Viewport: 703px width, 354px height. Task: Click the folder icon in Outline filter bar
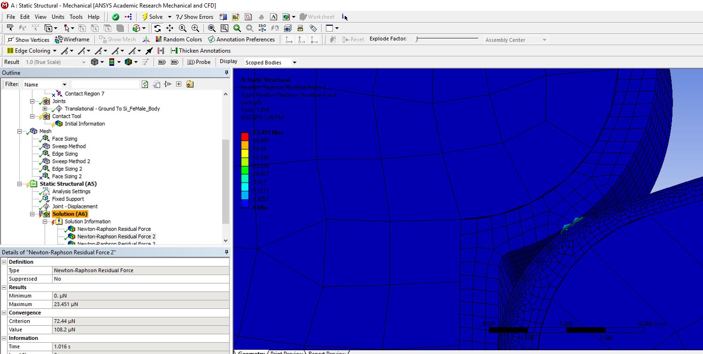point(190,84)
